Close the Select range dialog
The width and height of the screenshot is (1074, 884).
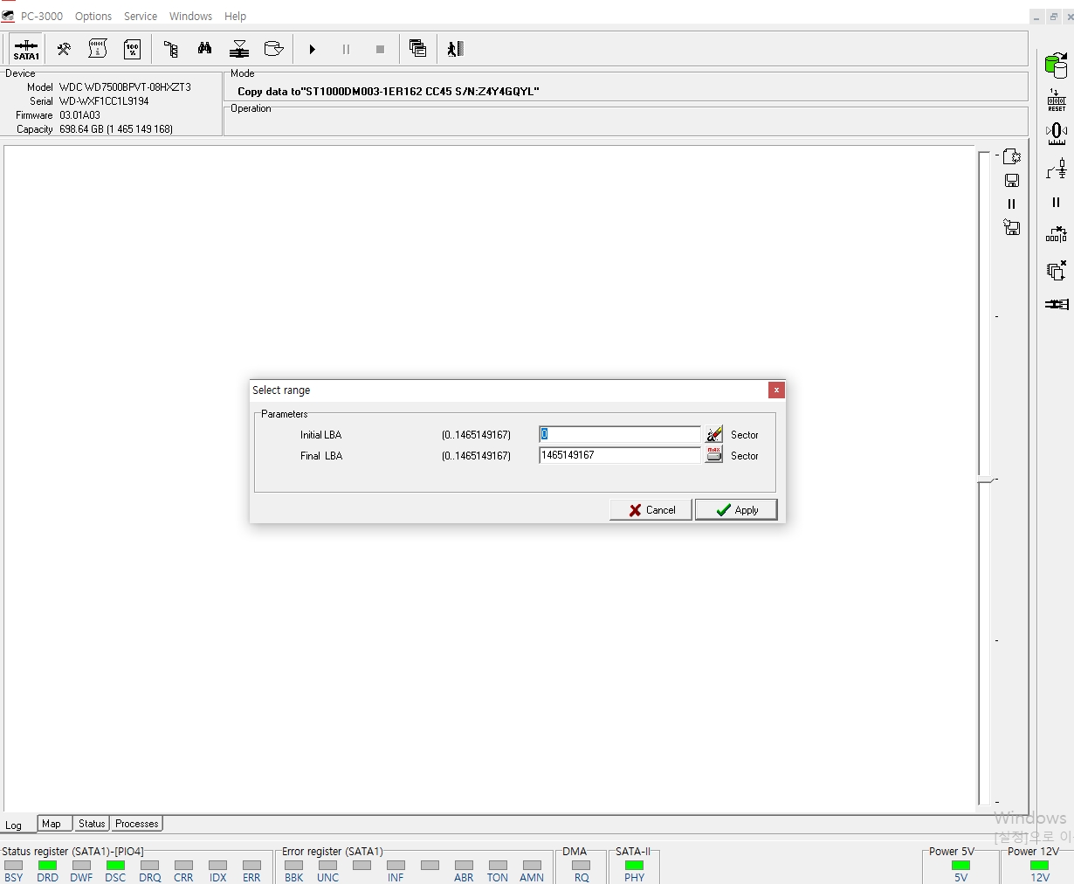click(x=776, y=390)
